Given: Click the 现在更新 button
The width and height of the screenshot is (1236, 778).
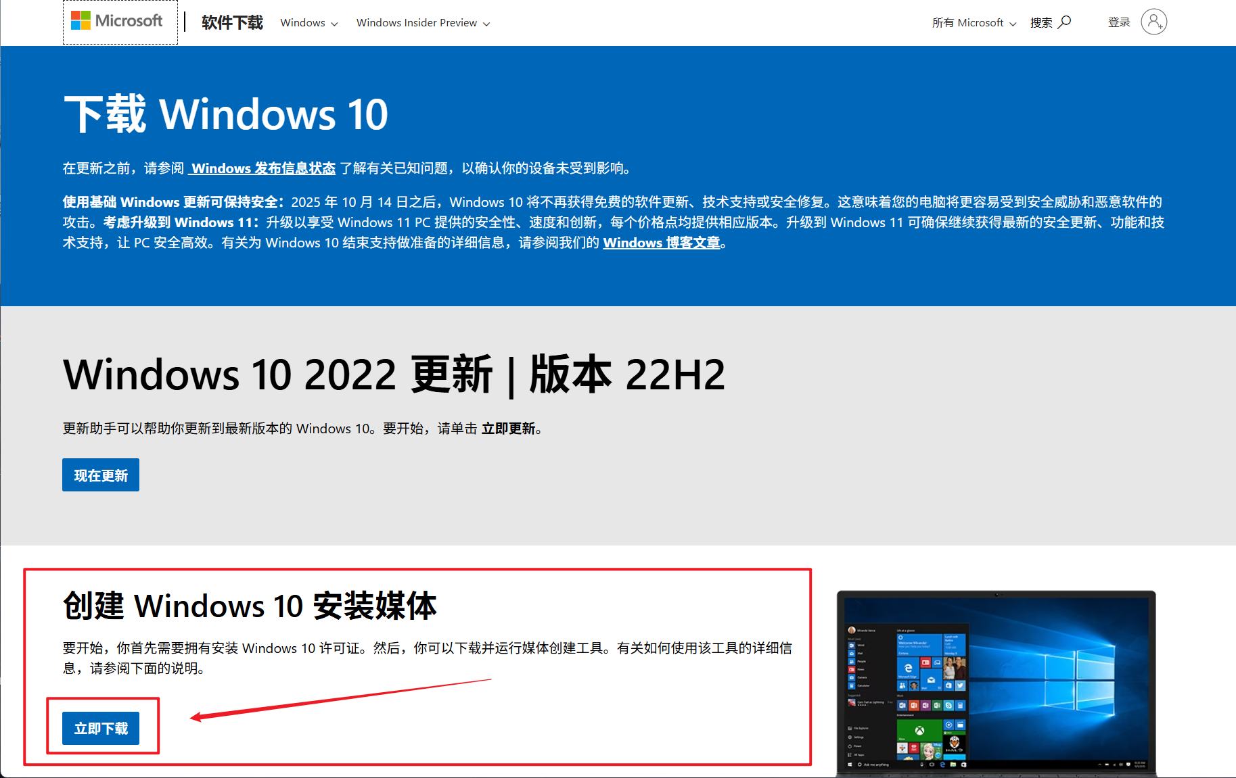Looking at the screenshot, I should click(x=101, y=475).
